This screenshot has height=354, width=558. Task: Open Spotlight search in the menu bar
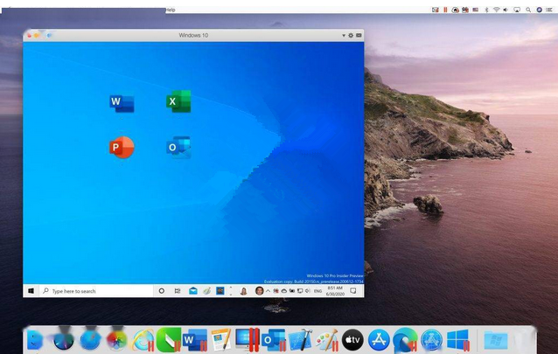click(528, 10)
